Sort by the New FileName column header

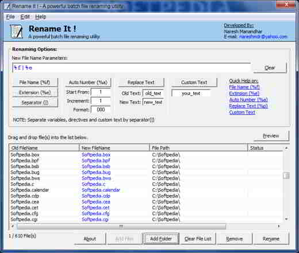point(114,148)
